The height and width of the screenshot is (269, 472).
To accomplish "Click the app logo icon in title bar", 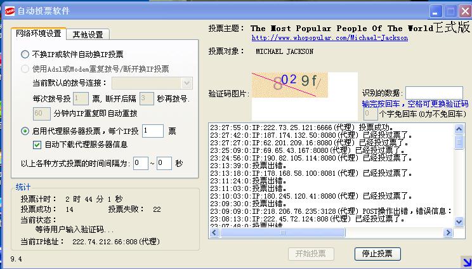I will (x=10, y=11).
